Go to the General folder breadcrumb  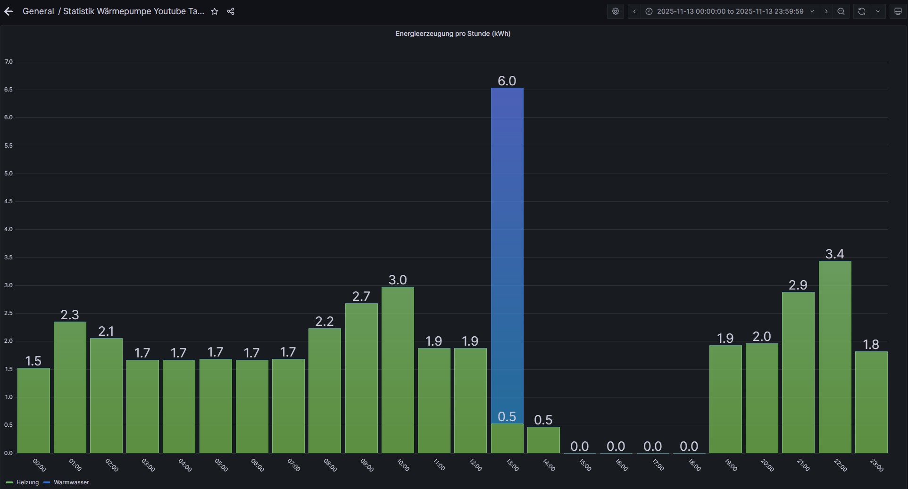point(38,11)
